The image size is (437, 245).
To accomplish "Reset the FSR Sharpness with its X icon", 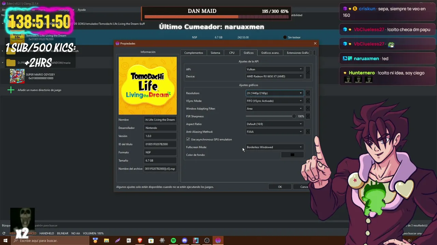I will tap(308, 116).
